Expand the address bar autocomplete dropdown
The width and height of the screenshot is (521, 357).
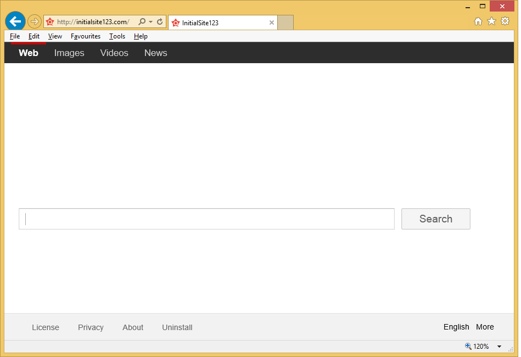(150, 22)
